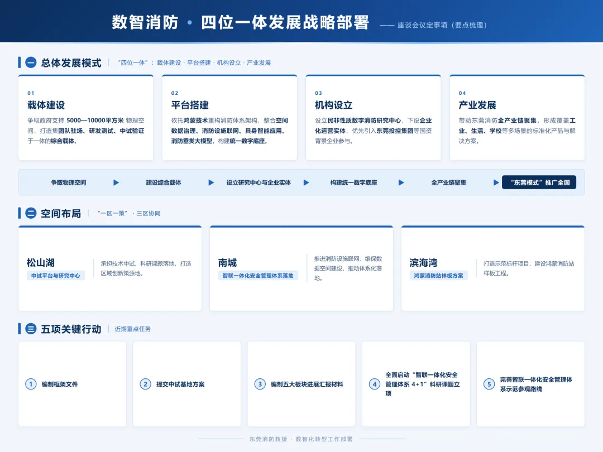Image resolution: width=603 pixels, height=452 pixels.
Task: Click the 松山湖 district heading
Action: coord(41,262)
